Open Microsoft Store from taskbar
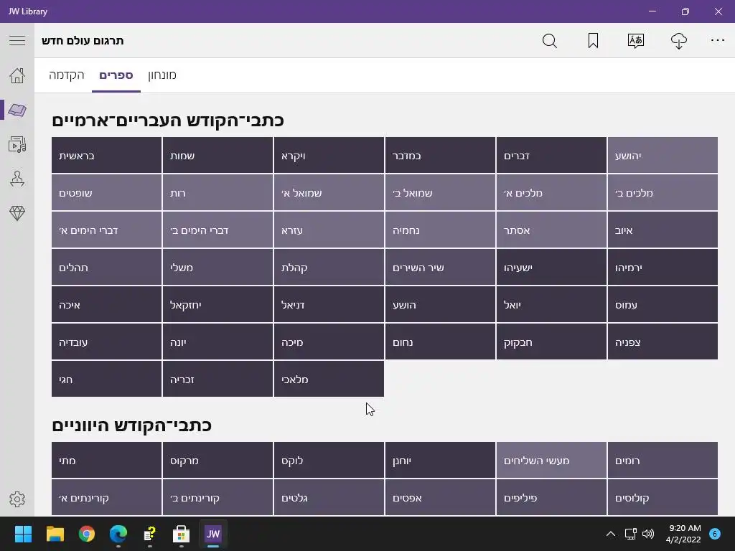Image resolution: width=735 pixels, height=551 pixels. [x=181, y=534]
